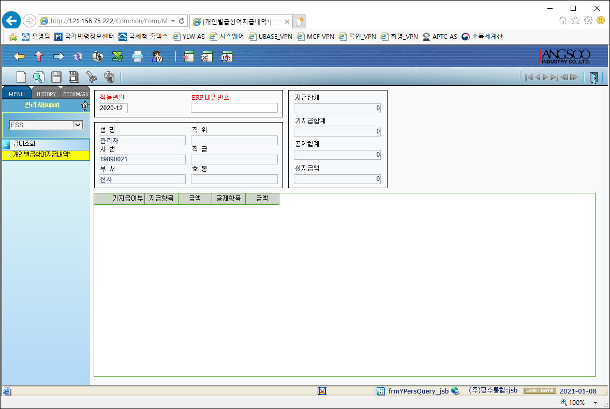Screen dimensions: 610x409
Task: Open the 운영팀 favorites link
Action: [36, 37]
